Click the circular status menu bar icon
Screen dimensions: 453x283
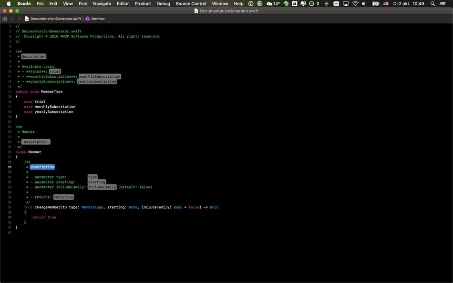(311, 3)
